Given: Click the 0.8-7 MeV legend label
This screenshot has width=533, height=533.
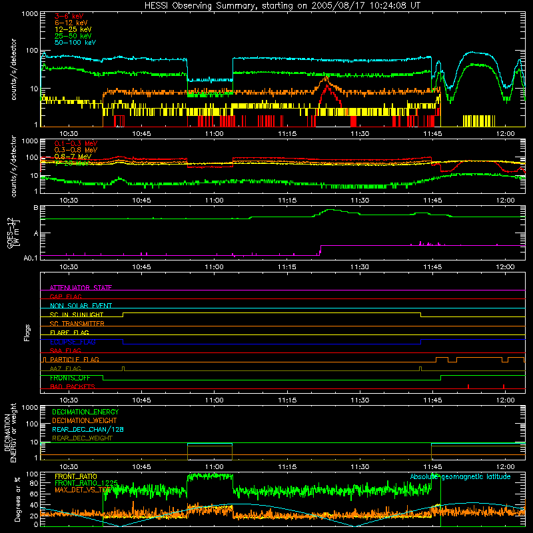Looking at the screenshot, I should pos(73,157).
